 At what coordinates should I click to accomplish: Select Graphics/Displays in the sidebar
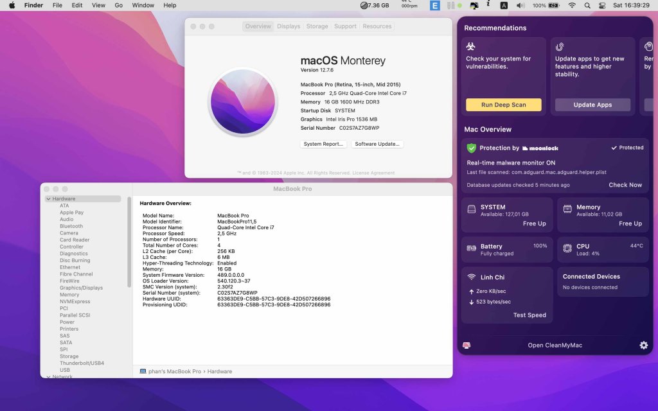[x=81, y=288]
